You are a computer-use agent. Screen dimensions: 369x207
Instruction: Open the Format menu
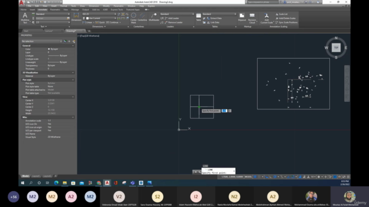[x=63, y=6]
